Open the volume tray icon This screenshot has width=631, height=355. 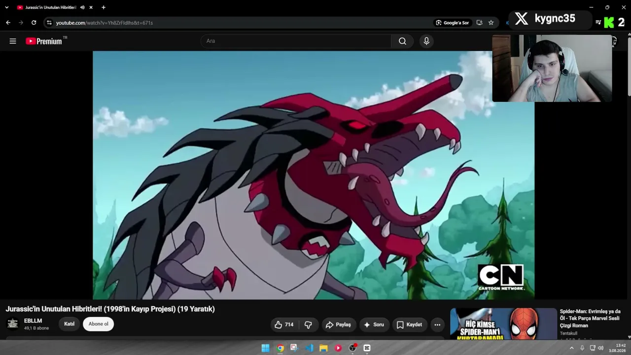point(600,348)
